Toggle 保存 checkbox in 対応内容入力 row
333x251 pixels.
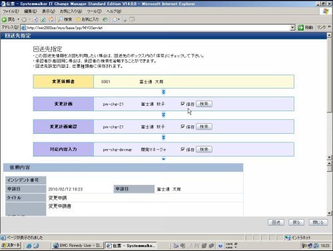(182, 149)
